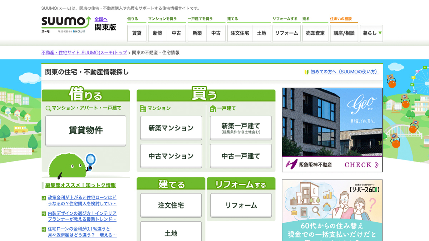Open 初めての方へ（SUUMOの使い方） link
Screen dimensions: 429x241
tap(345, 72)
